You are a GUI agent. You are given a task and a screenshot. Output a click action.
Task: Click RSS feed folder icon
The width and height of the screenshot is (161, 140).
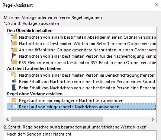[x=14, y=62]
